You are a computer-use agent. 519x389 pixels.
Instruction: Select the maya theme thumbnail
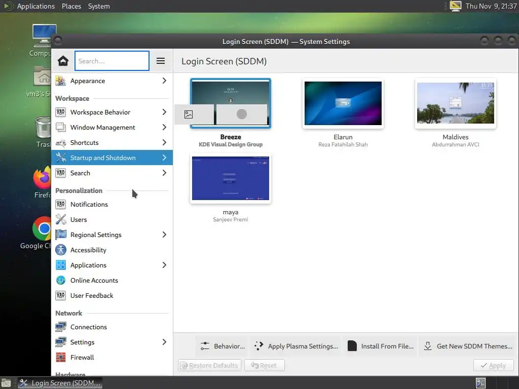231,179
